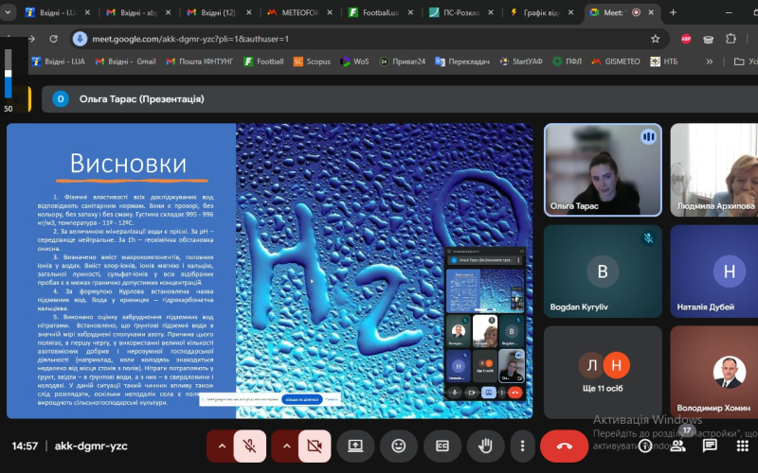Open the activities grid icon

[x=742, y=446]
